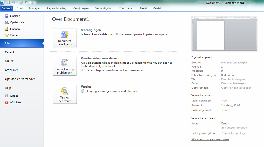The width and height of the screenshot is (264, 147).
Task: Expand the Versies beheren dropdown arrow
Action: click(70, 101)
